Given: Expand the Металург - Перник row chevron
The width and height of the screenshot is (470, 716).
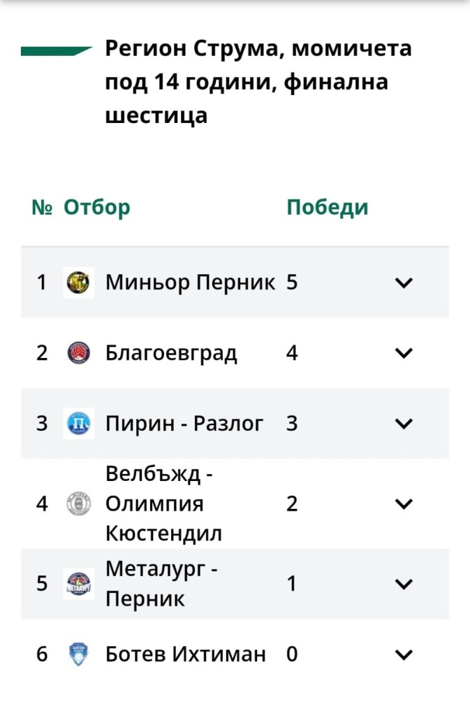Looking at the screenshot, I should 404,584.
